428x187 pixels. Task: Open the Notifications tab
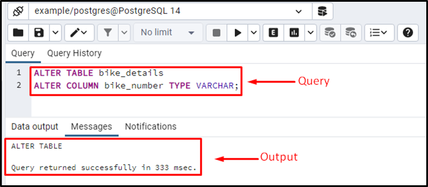point(151,126)
